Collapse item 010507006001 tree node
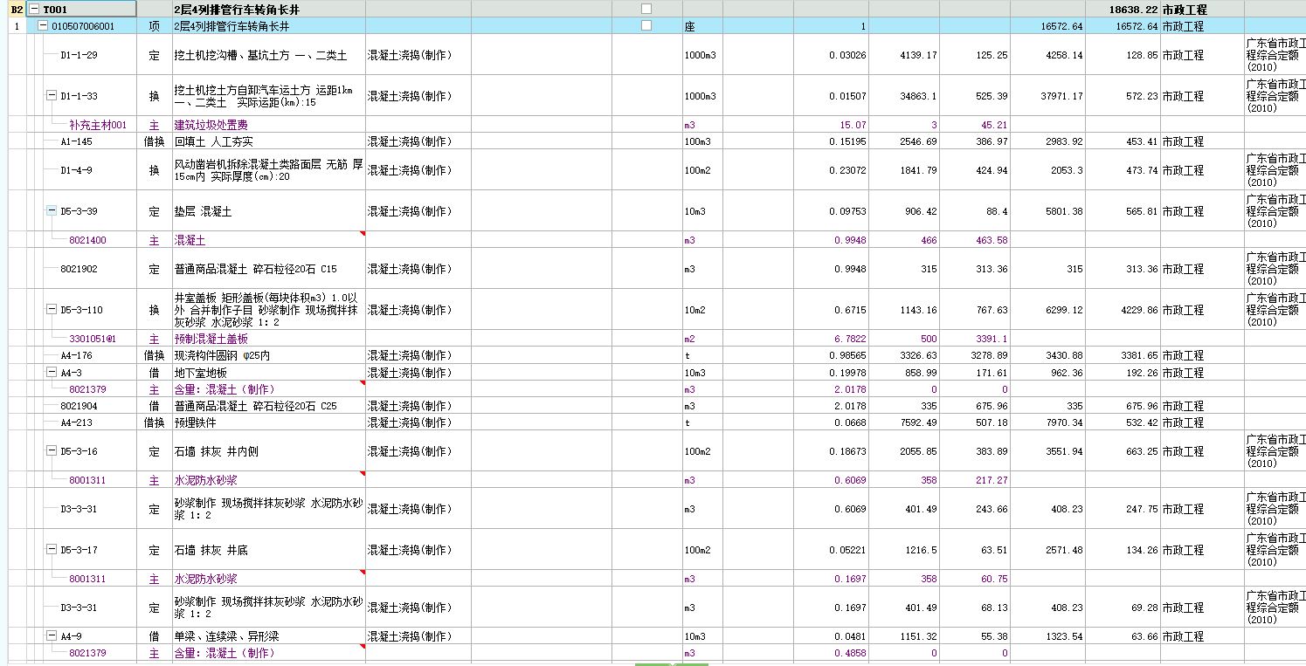1306x666 pixels. (x=43, y=26)
